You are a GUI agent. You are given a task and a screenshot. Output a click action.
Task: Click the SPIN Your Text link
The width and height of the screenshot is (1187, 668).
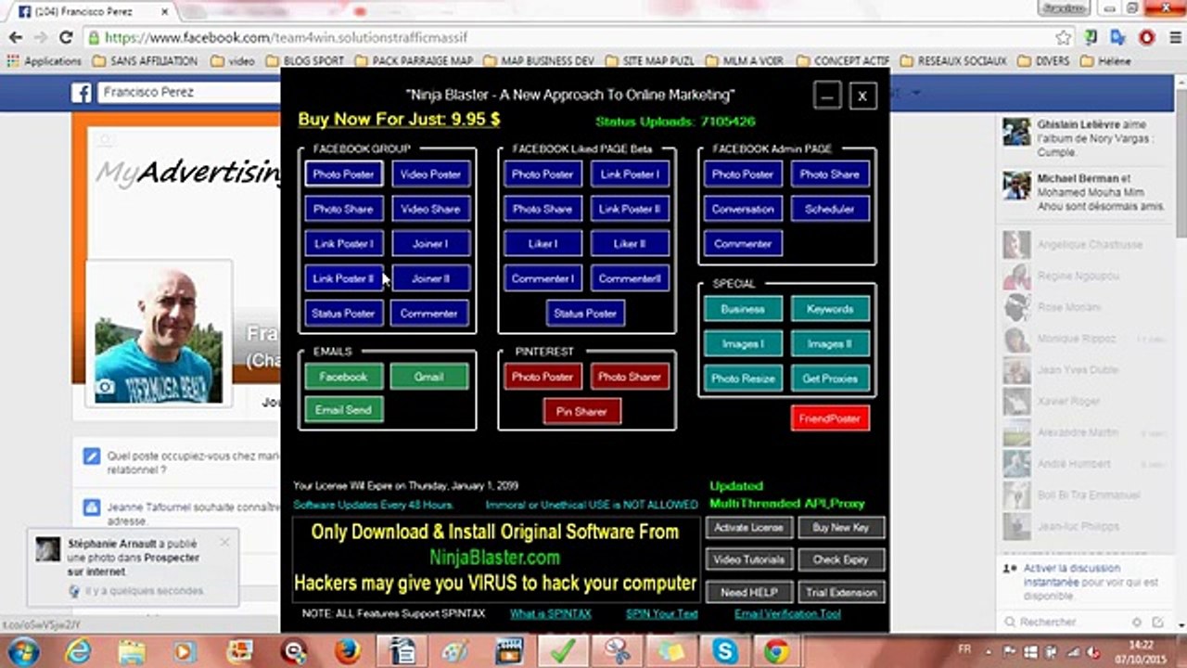tap(662, 613)
